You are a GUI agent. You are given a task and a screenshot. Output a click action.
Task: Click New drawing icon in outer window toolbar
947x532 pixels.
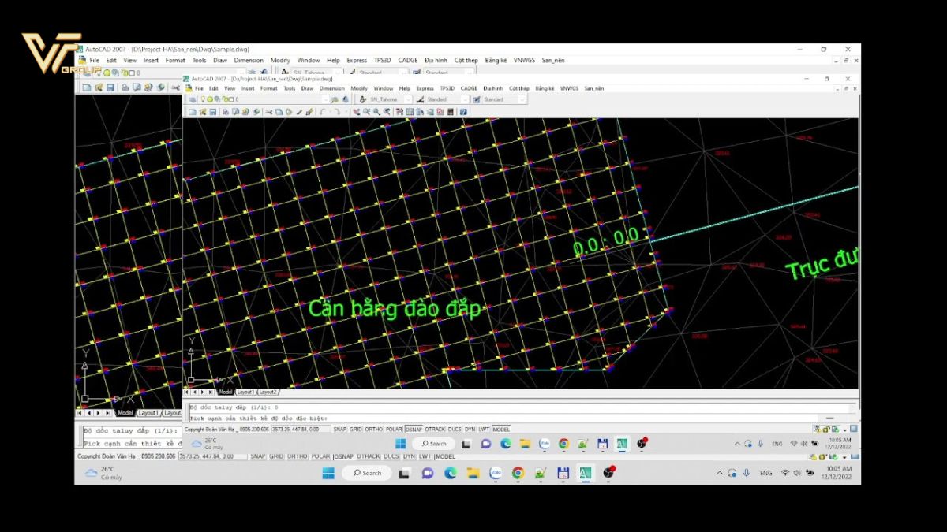click(86, 87)
